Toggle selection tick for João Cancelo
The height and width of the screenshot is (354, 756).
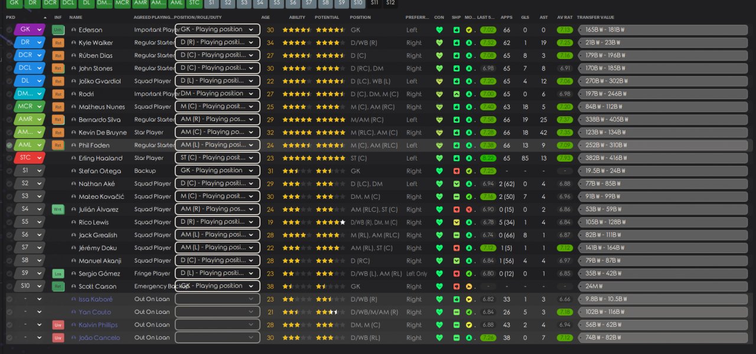[9, 337]
